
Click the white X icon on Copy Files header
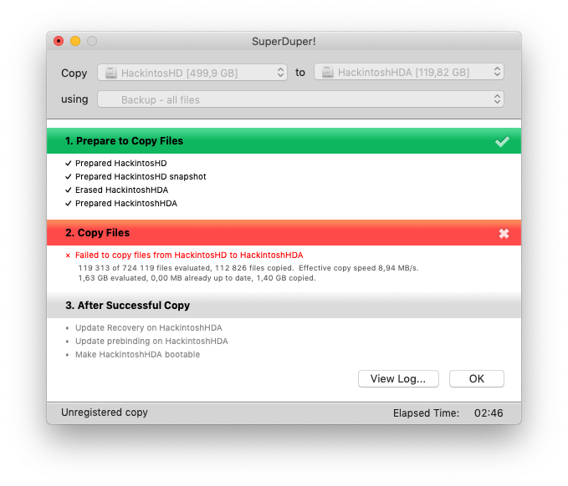(x=504, y=233)
